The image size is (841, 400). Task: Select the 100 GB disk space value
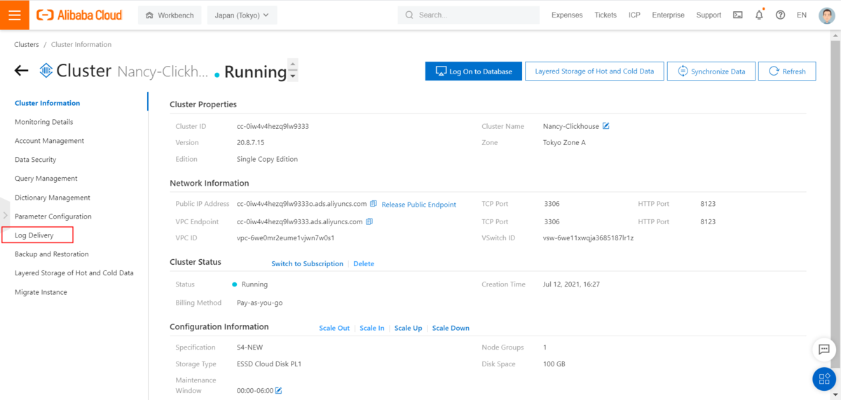point(554,364)
